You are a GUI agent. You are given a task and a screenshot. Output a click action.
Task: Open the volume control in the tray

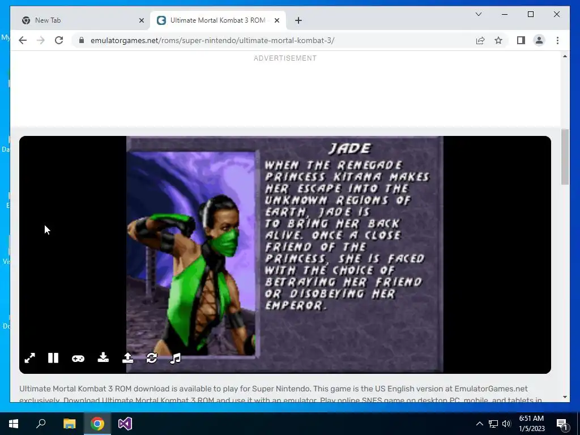coord(506,424)
